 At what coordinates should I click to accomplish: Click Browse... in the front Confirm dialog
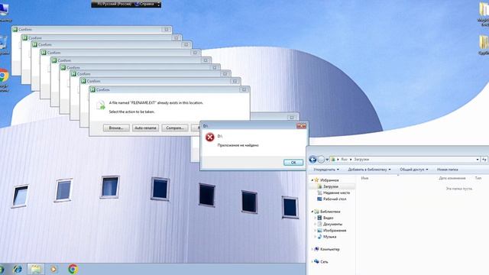coord(116,128)
